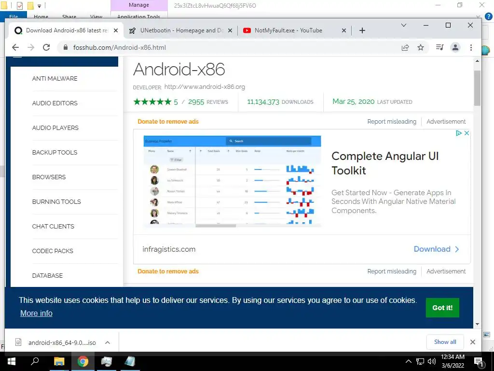This screenshot has width=494, height=371.
Task: Click the taskbar clock showing 12:34 AM
Action: click(x=453, y=361)
